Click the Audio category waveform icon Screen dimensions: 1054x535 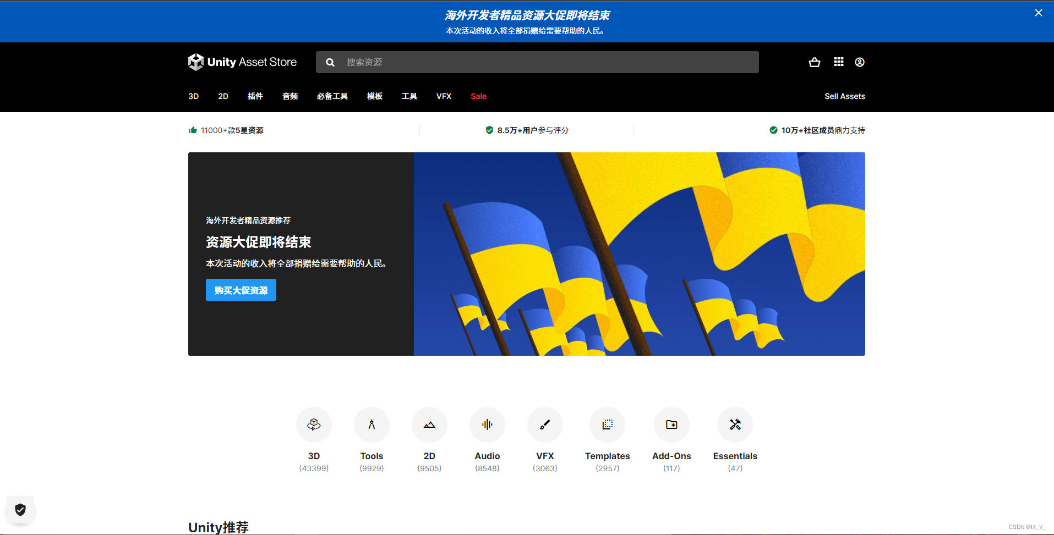click(487, 424)
